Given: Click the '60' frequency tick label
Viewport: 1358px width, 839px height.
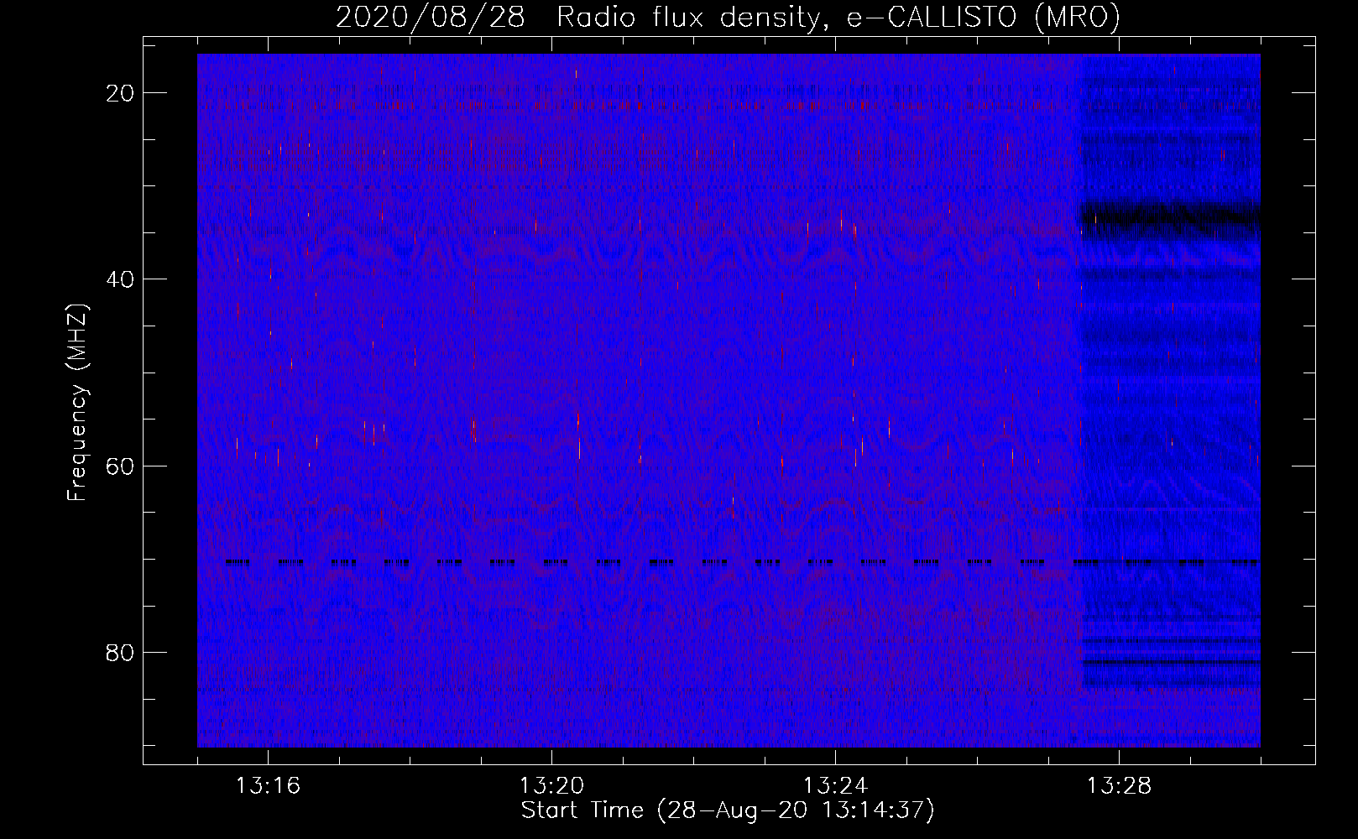Looking at the screenshot, I should [121, 466].
